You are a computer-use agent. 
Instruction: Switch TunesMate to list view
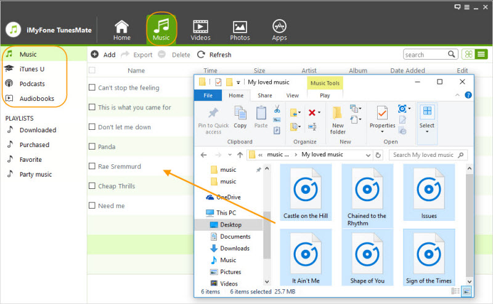pos(481,54)
